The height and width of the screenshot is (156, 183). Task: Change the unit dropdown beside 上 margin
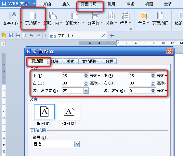click(95, 76)
